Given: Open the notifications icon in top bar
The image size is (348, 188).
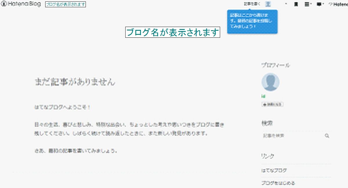Looking at the screenshot, I should [319, 4].
